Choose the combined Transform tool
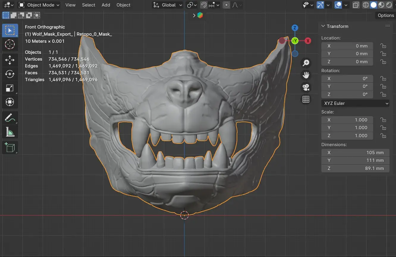The width and height of the screenshot is (396, 257). [x=10, y=102]
